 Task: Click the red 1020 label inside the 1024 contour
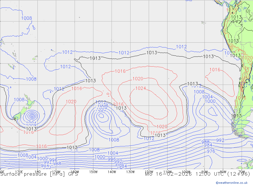pyautogui.click(x=138, y=79)
